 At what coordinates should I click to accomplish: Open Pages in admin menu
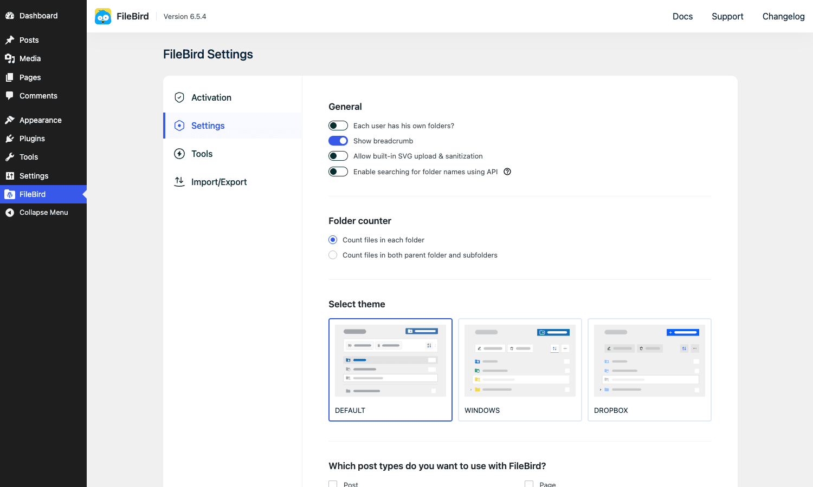[x=43, y=77]
